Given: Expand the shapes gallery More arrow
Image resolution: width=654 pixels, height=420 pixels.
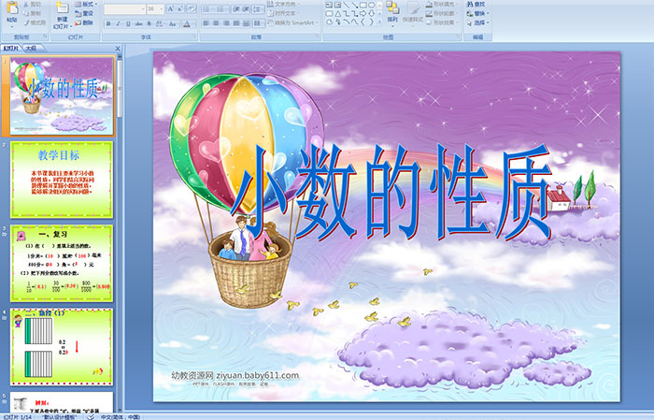Looking at the screenshot, I should 379,22.
